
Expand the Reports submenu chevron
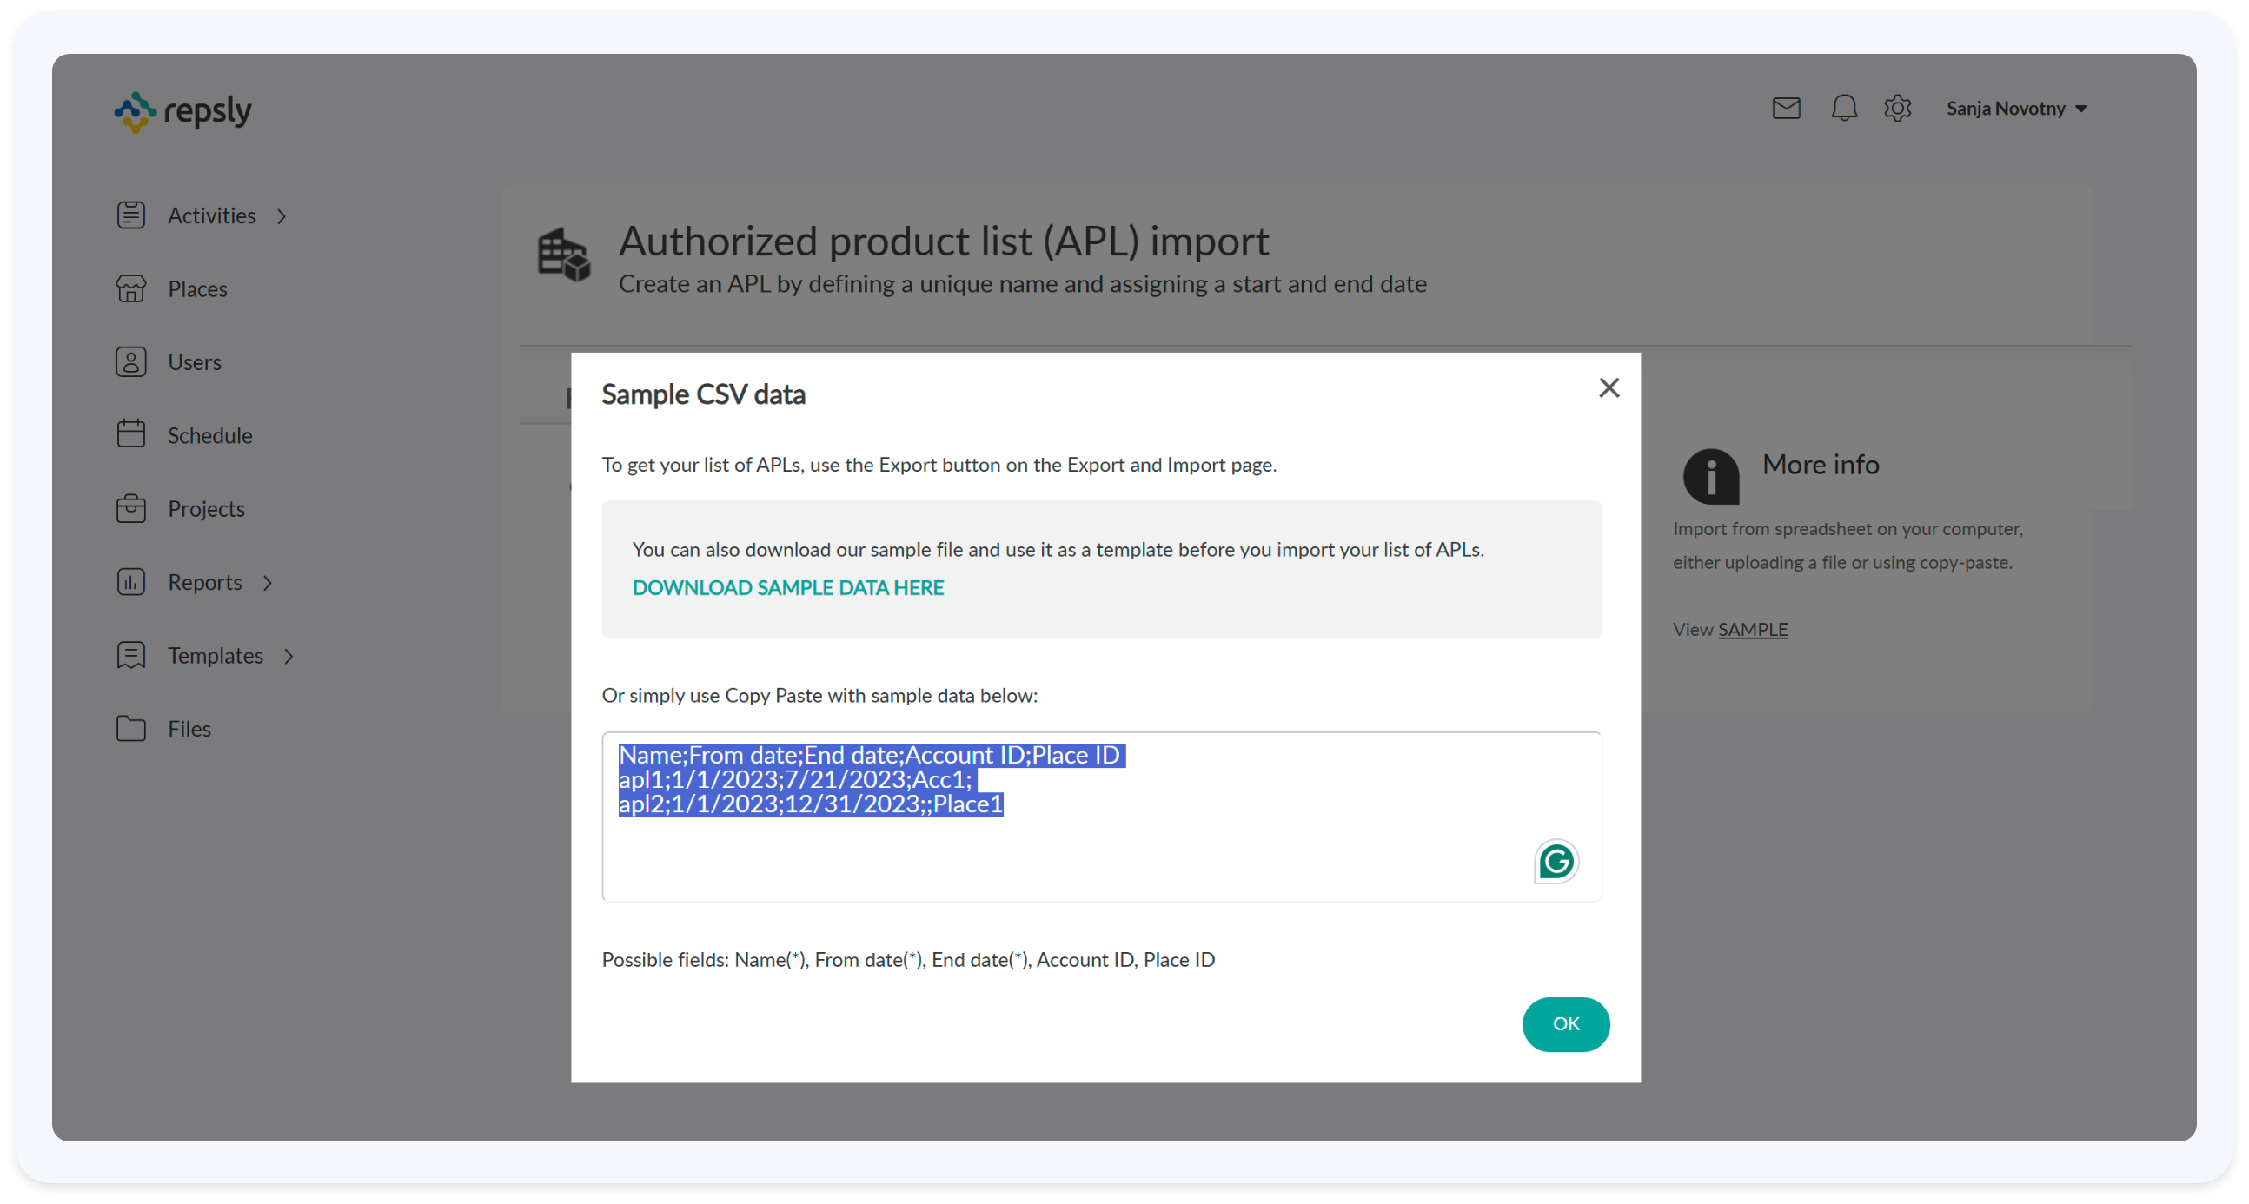(x=268, y=582)
